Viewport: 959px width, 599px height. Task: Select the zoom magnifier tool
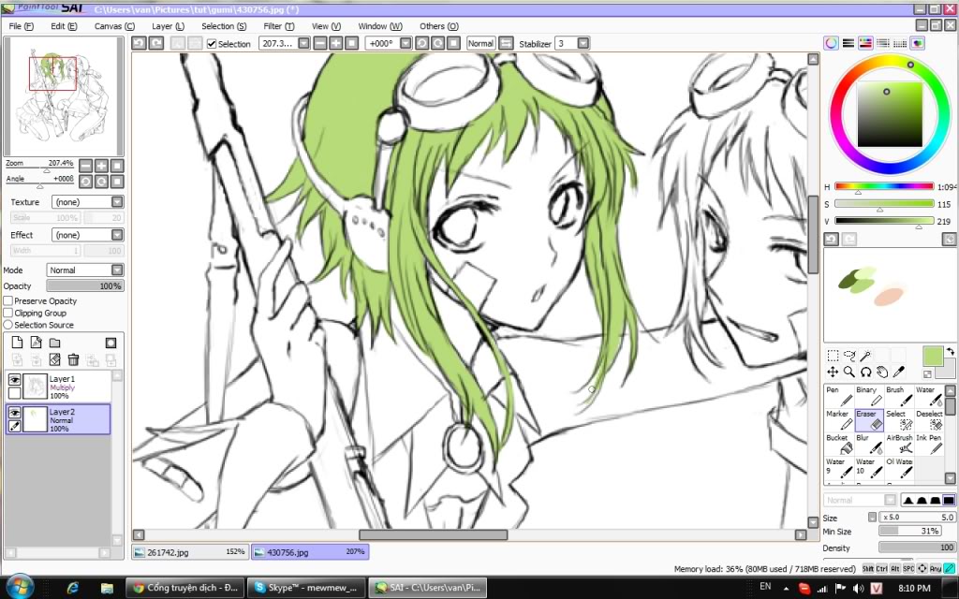click(x=848, y=372)
